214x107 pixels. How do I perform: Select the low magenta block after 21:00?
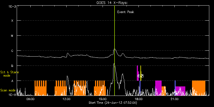coord(180,91)
